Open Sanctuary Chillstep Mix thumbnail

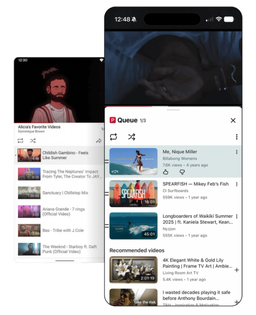pos(29,193)
